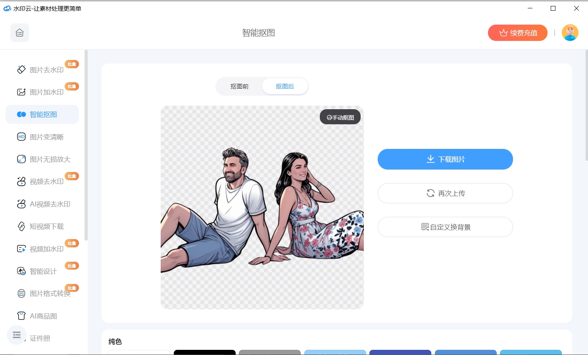Viewport: 588px width, 355px height.
Task: Select 图片变清晰 HD enhance tool
Action: 46,137
